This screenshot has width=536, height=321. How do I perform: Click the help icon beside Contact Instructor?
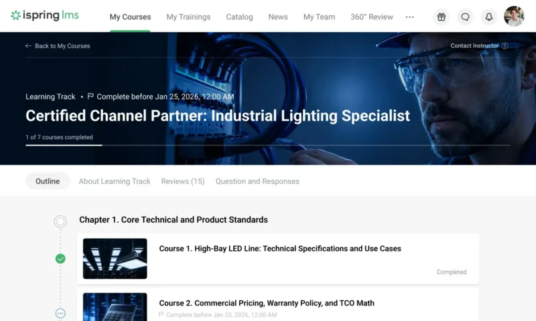[x=505, y=45]
